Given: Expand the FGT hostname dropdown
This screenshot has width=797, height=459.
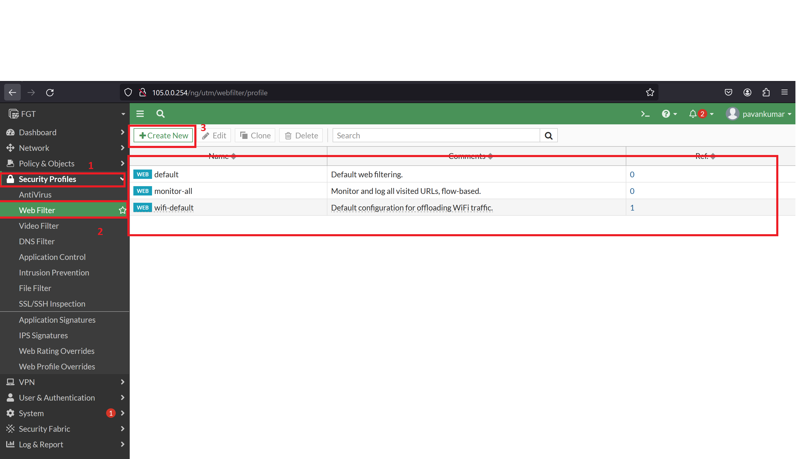Looking at the screenshot, I should tap(123, 114).
